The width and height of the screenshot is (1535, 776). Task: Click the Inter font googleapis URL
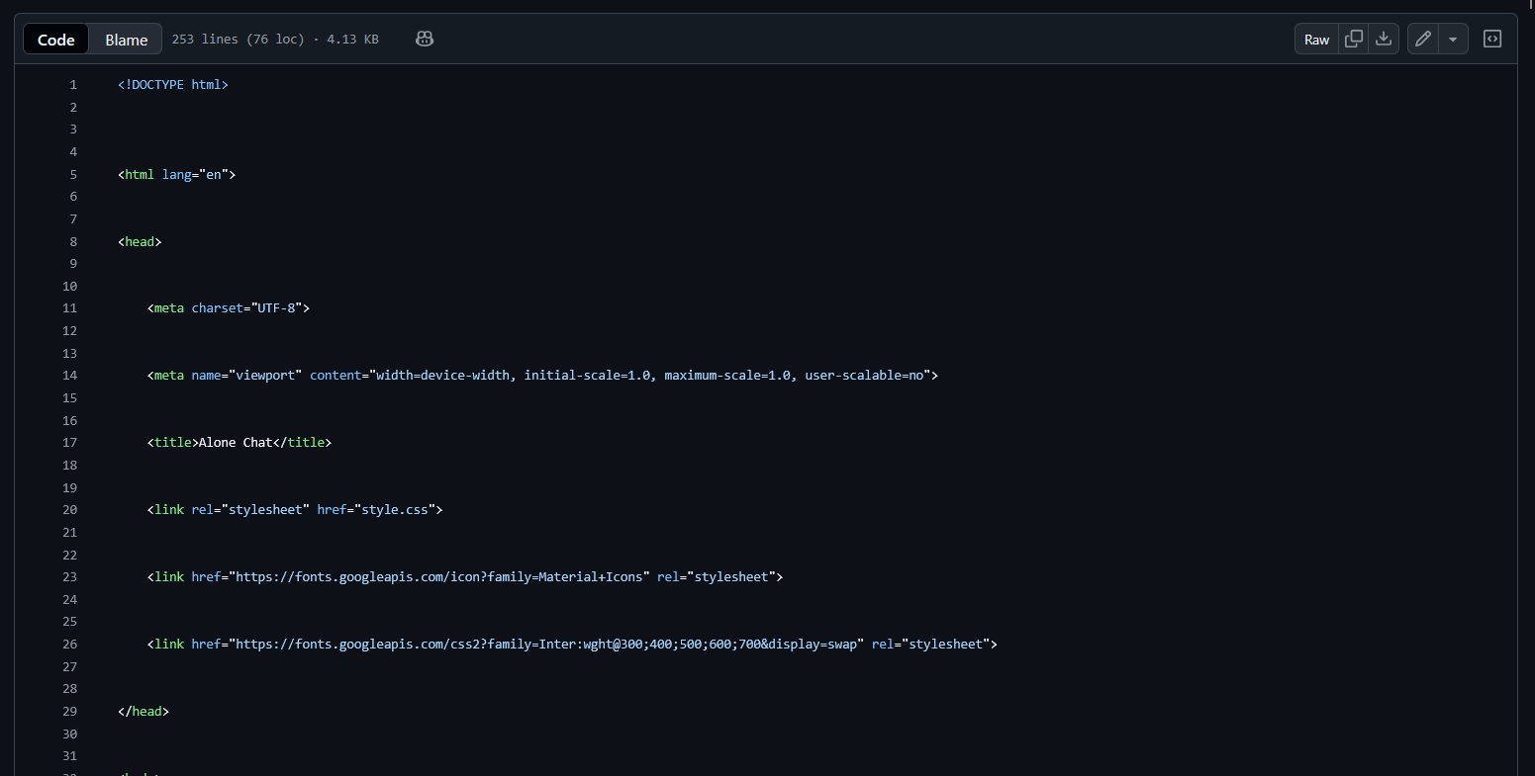pos(546,645)
